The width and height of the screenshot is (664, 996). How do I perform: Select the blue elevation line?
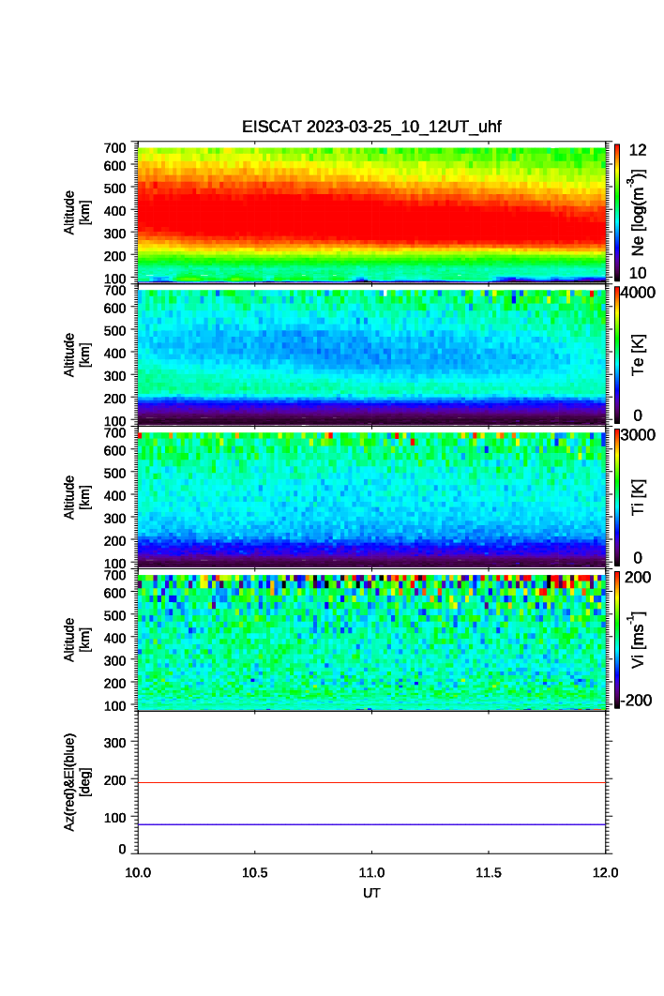(373, 824)
